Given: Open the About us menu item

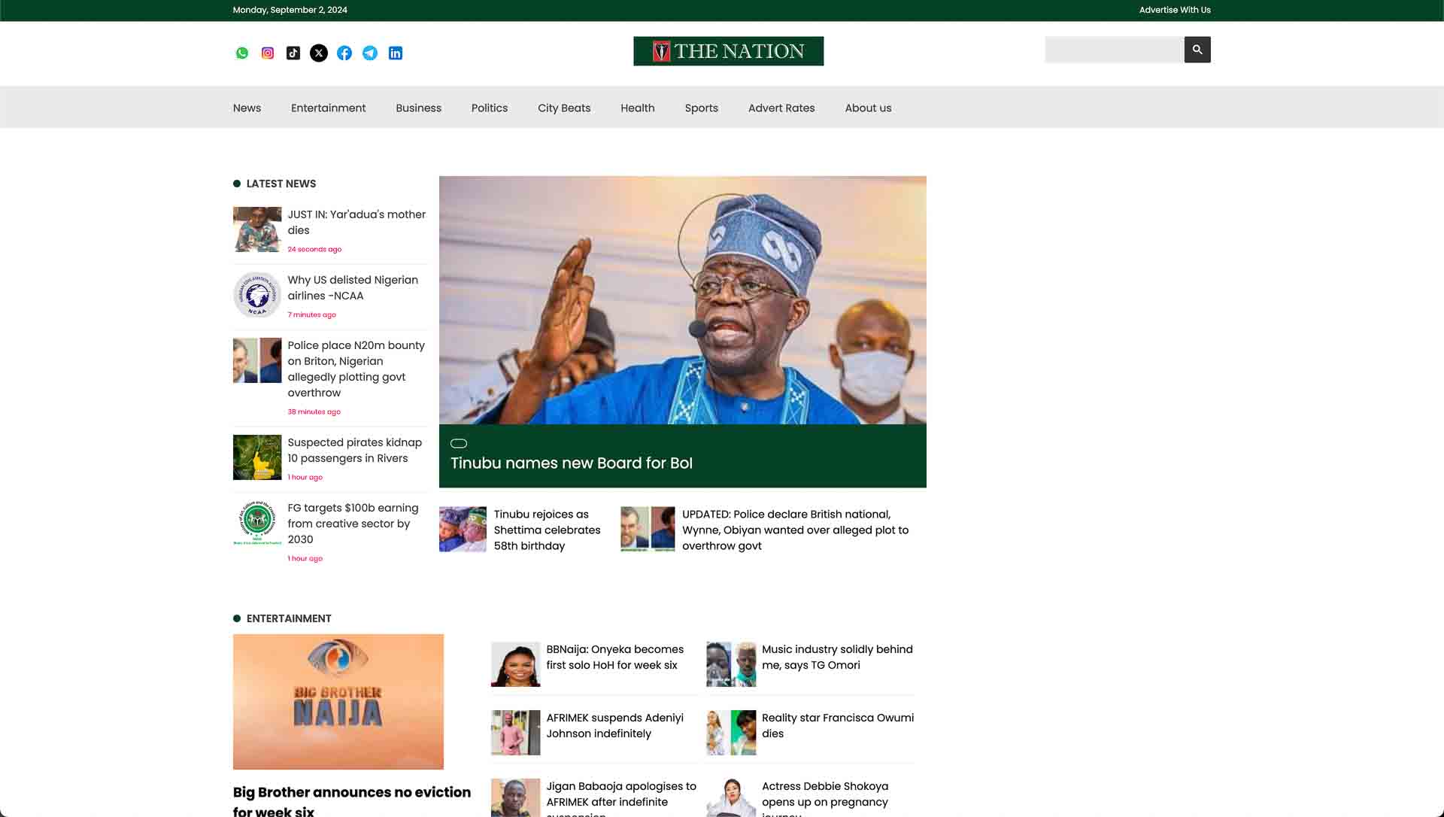Looking at the screenshot, I should click(x=868, y=108).
